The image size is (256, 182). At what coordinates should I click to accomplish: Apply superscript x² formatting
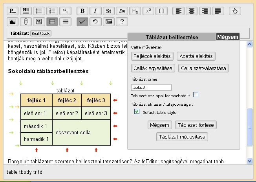148,11
